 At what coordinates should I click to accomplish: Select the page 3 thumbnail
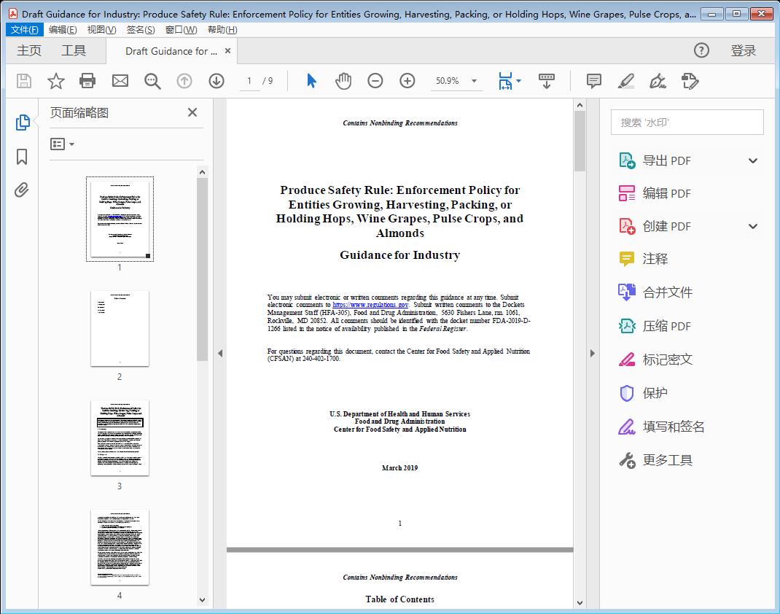pos(120,438)
